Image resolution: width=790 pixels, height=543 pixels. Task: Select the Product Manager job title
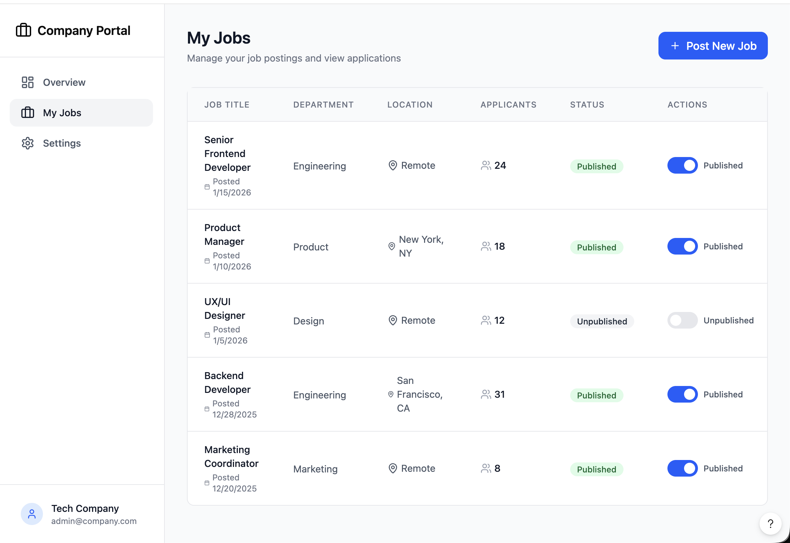point(224,234)
